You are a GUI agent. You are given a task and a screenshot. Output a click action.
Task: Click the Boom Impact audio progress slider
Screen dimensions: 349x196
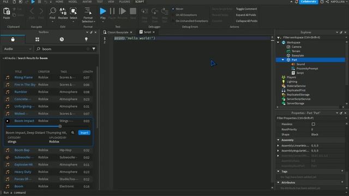[x=33, y=126]
